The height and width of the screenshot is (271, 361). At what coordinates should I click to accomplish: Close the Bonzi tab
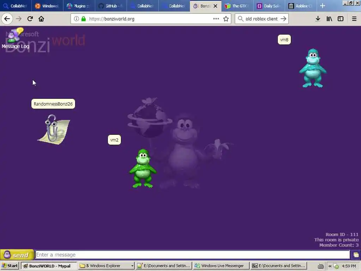tap(215, 6)
